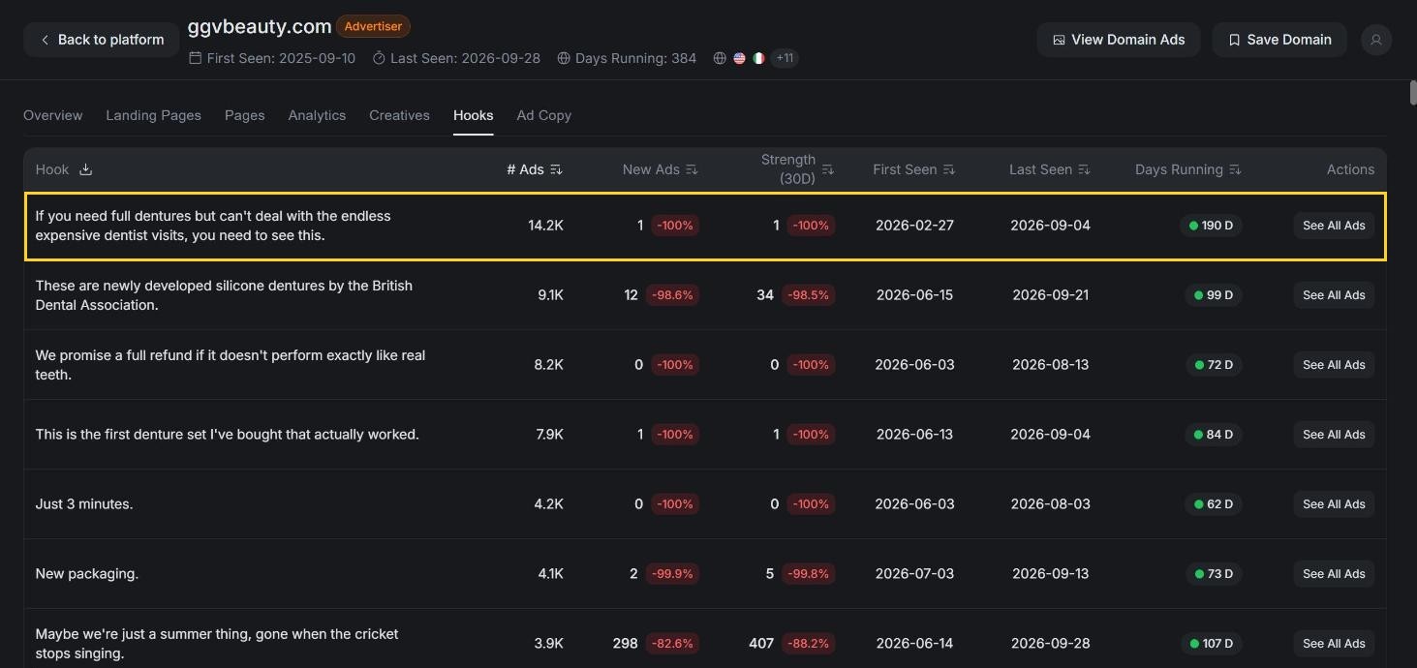Click the View Domain Ads button
1417x668 pixels.
(1119, 40)
